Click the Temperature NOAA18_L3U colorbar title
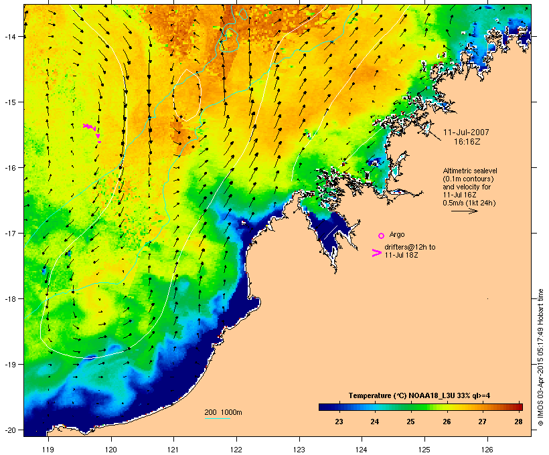 pyautogui.click(x=419, y=395)
